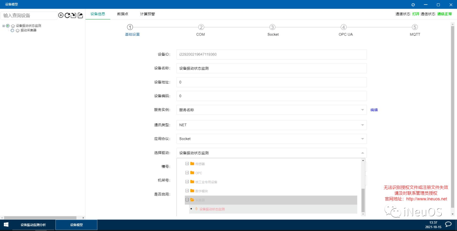This screenshot has height=231, width=457.
Task: Click the 通信正常 status text
Action: click(445, 14)
